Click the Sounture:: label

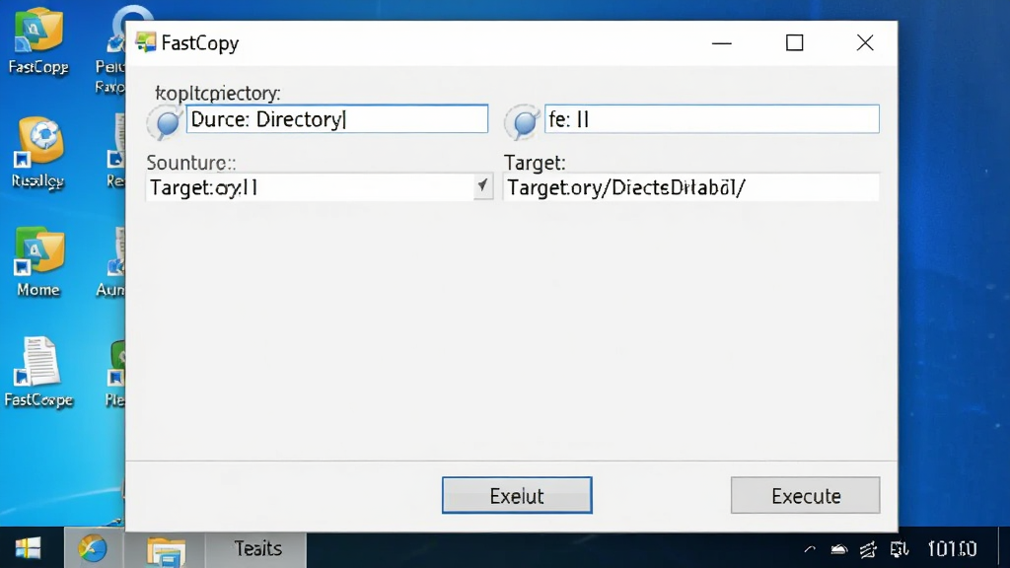click(190, 163)
